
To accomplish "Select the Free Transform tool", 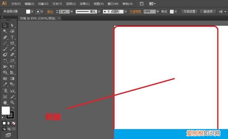I will (x=12, y=66).
